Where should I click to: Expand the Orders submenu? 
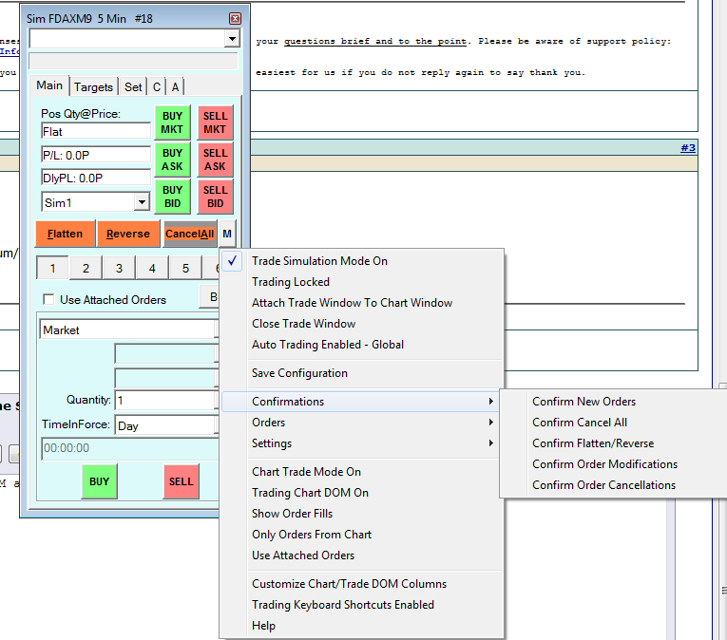tap(361, 423)
